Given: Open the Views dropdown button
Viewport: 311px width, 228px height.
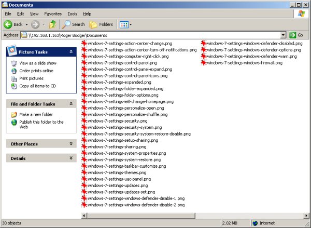Looking at the screenshot, I should (x=125, y=24).
